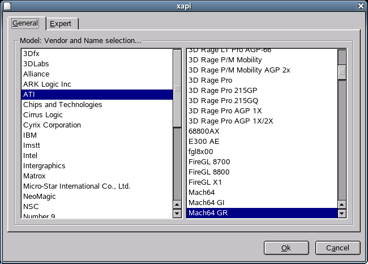The height and width of the screenshot is (264, 368).
Task: Select model Mach64 GI
Action: pos(262,203)
